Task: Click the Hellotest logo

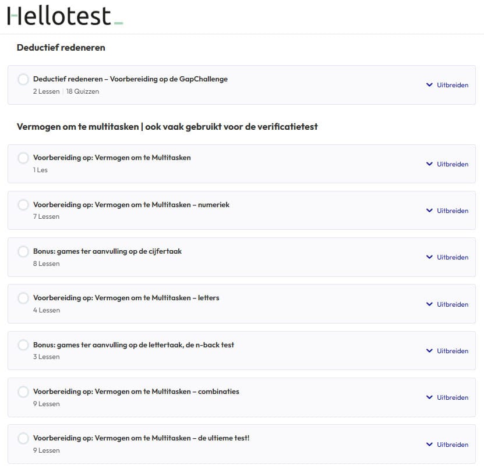Action: pyautogui.click(x=65, y=16)
